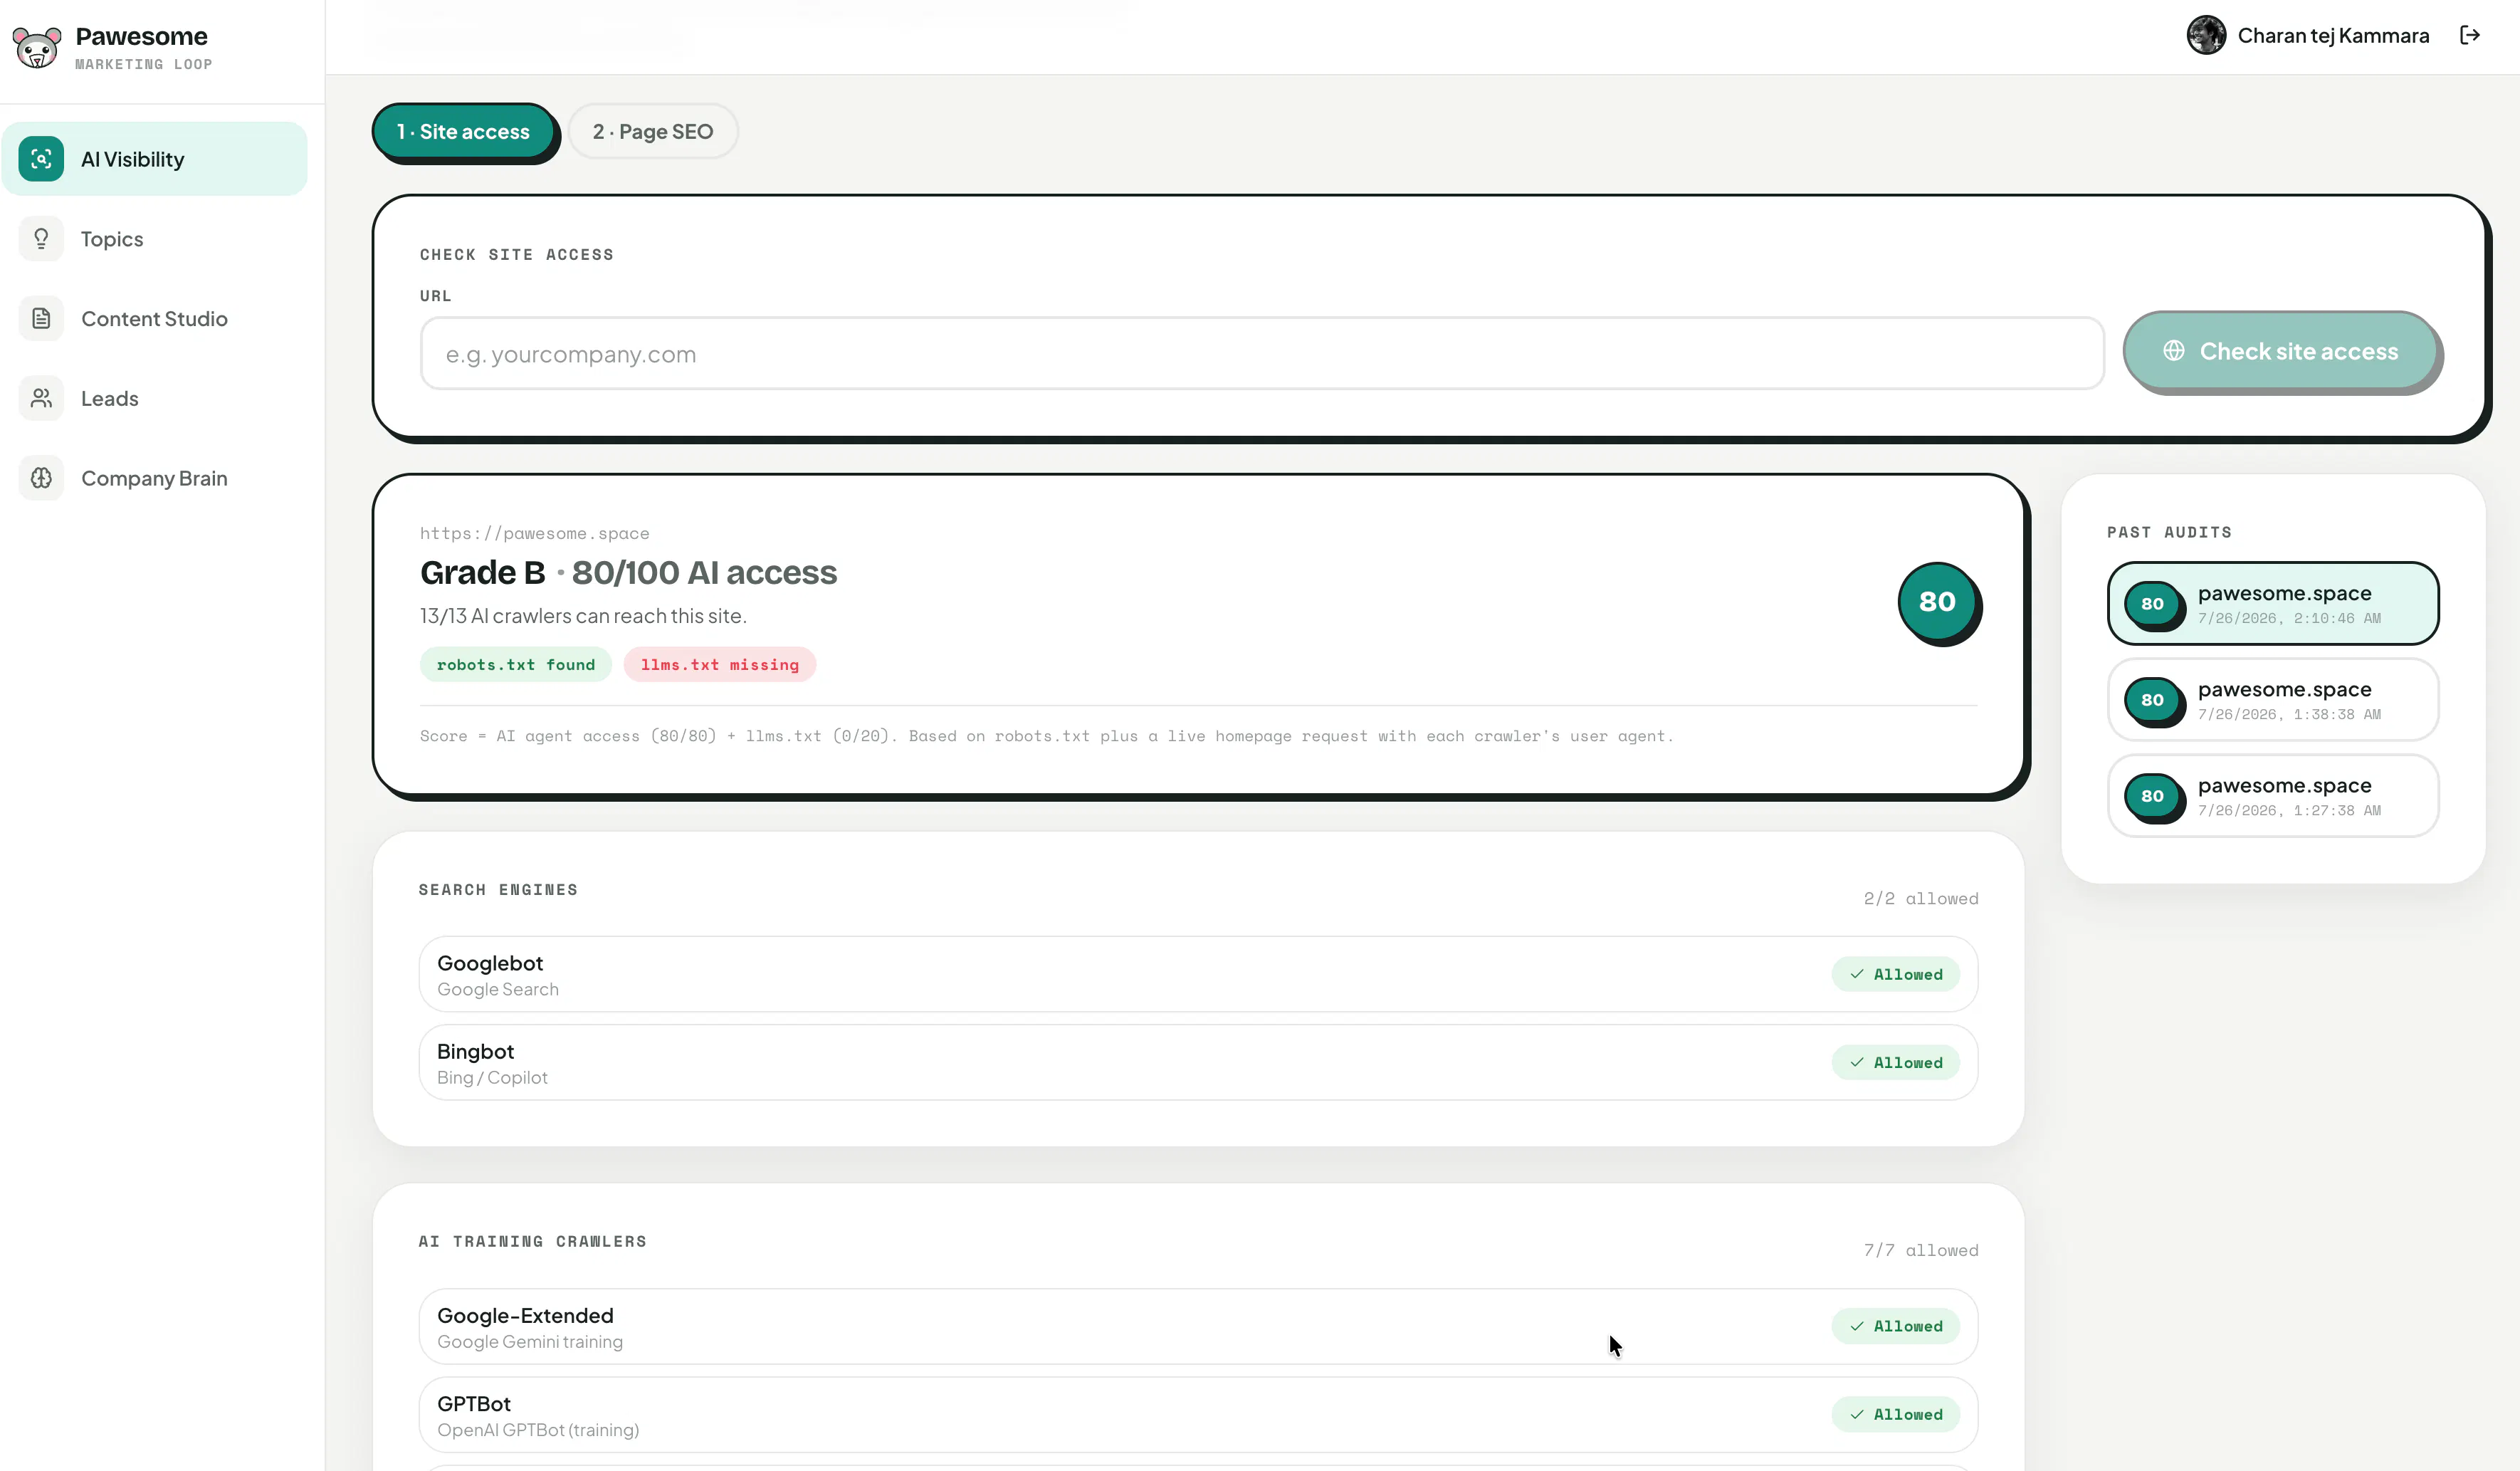
Task: Click the Content Studio document icon
Action: point(41,319)
